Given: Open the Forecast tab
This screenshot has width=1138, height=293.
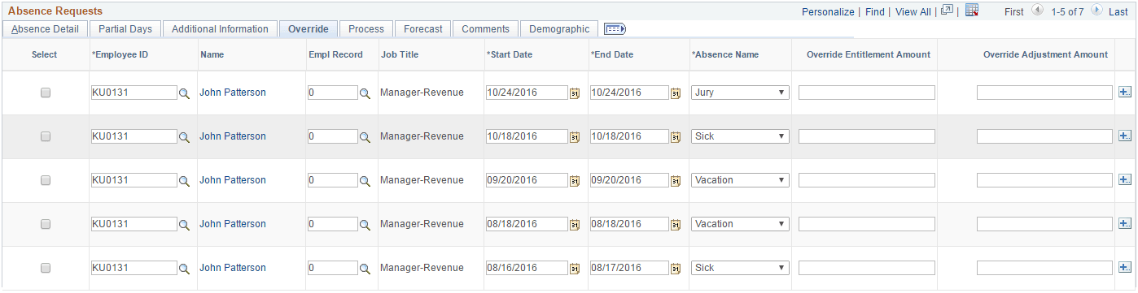Looking at the screenshot, I should coord(423,29).
